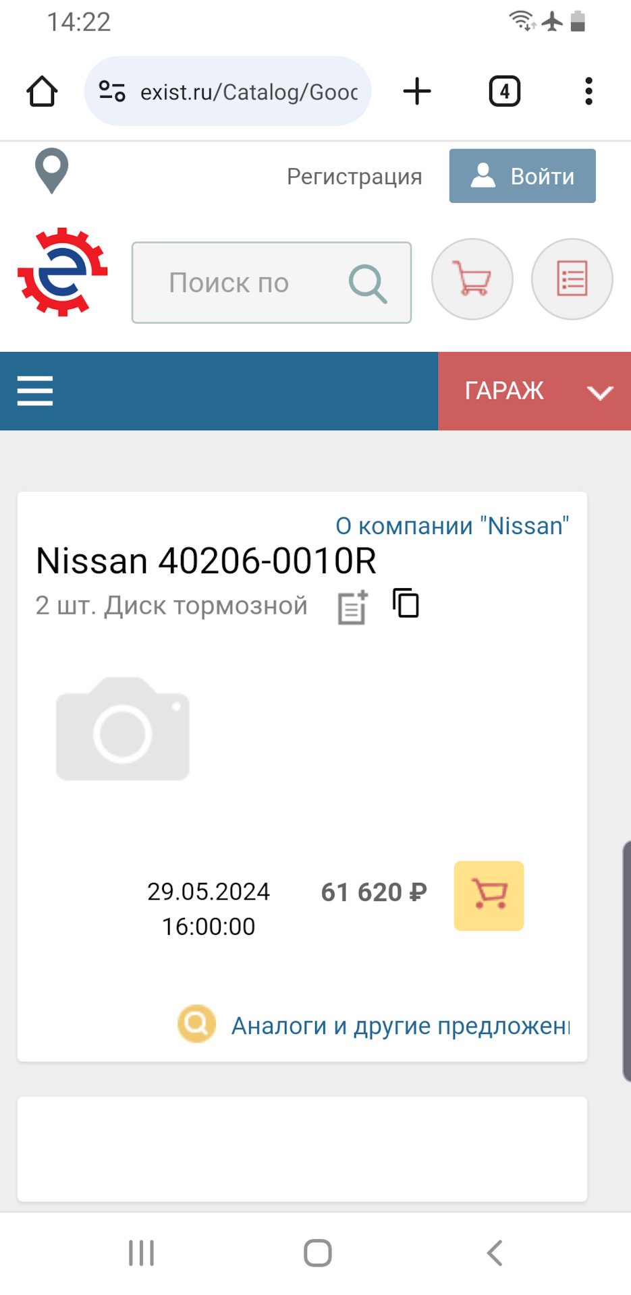Tap the location pin icon
Screen dimensions: 631x1295
click(52, 171)
